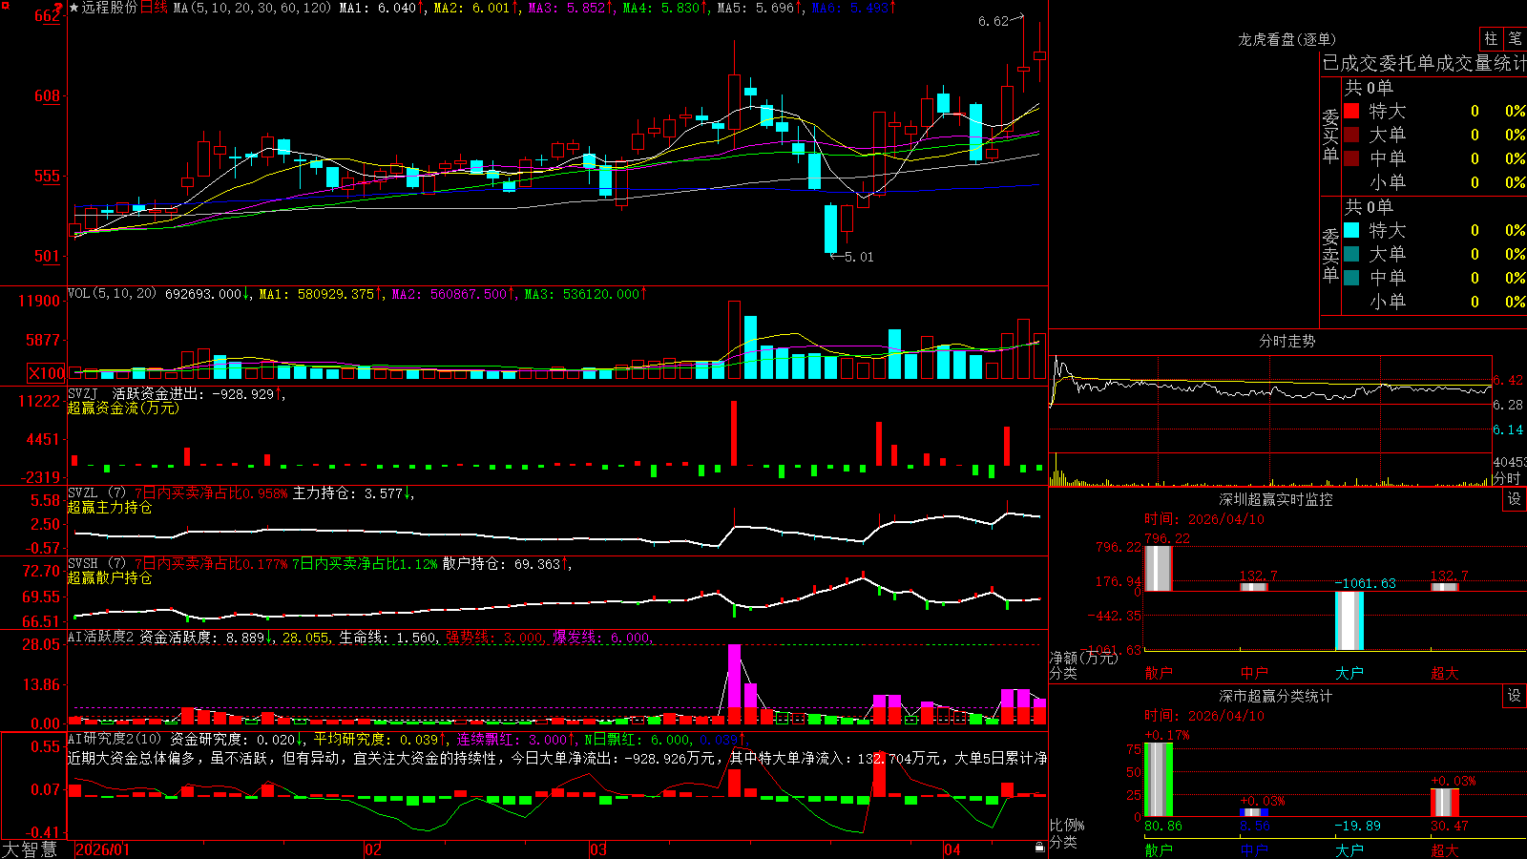Switch 龙虎看盘 to 笔 (tick) view

coord(1515,39)
